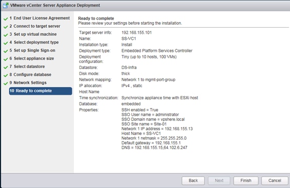Click the Back button
Viewport: 290px width, 188px height.
(193, 180)
